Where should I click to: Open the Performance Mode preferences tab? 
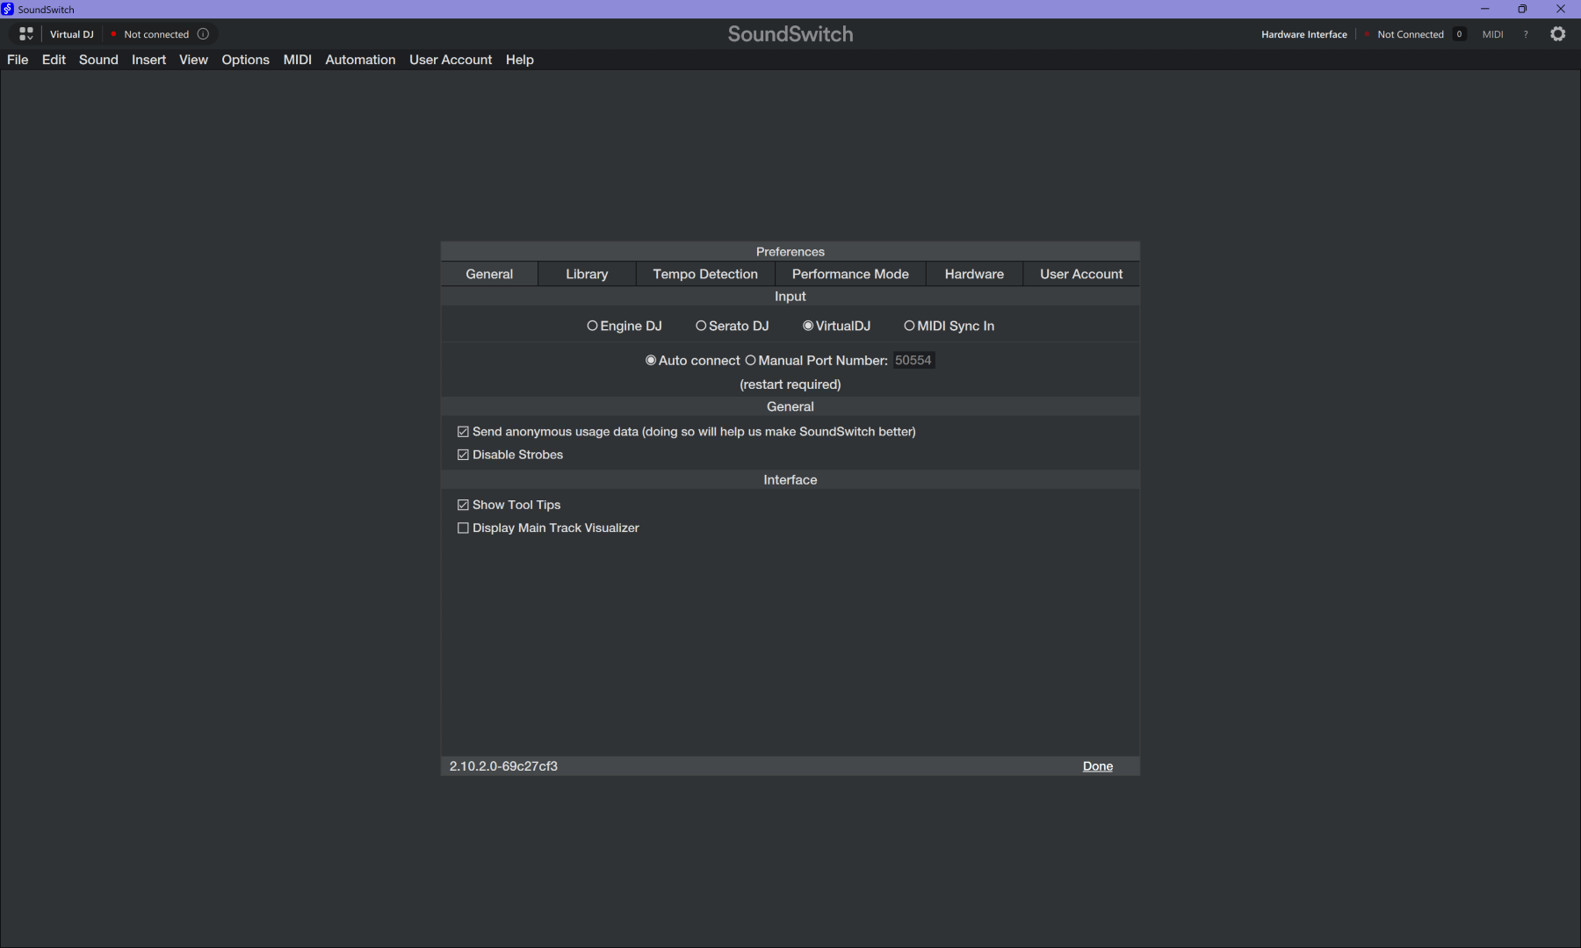point(849,274)
